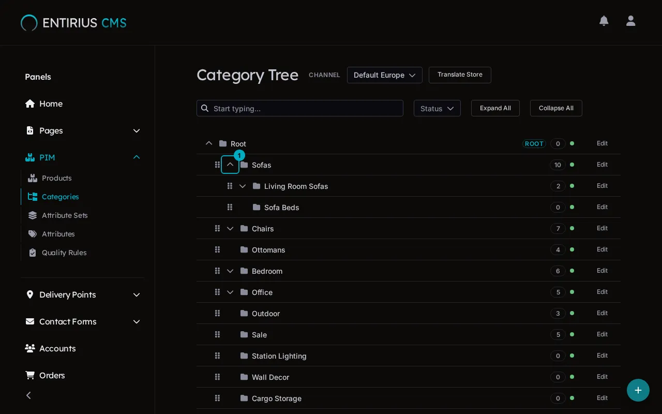Click the folder icon of the Root category

tap(223, 143)
